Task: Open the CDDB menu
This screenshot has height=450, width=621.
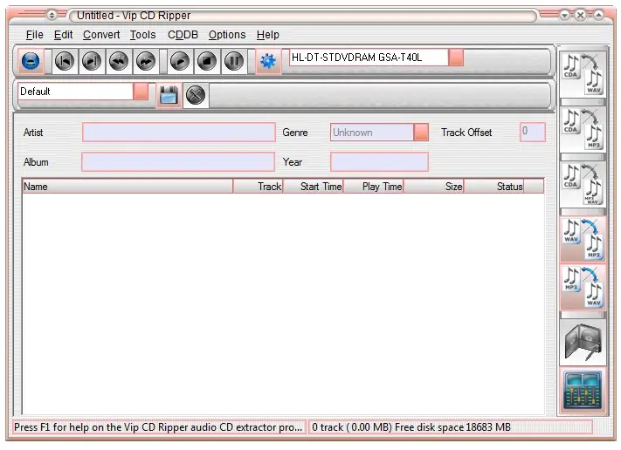Action: tap(183, 35)
